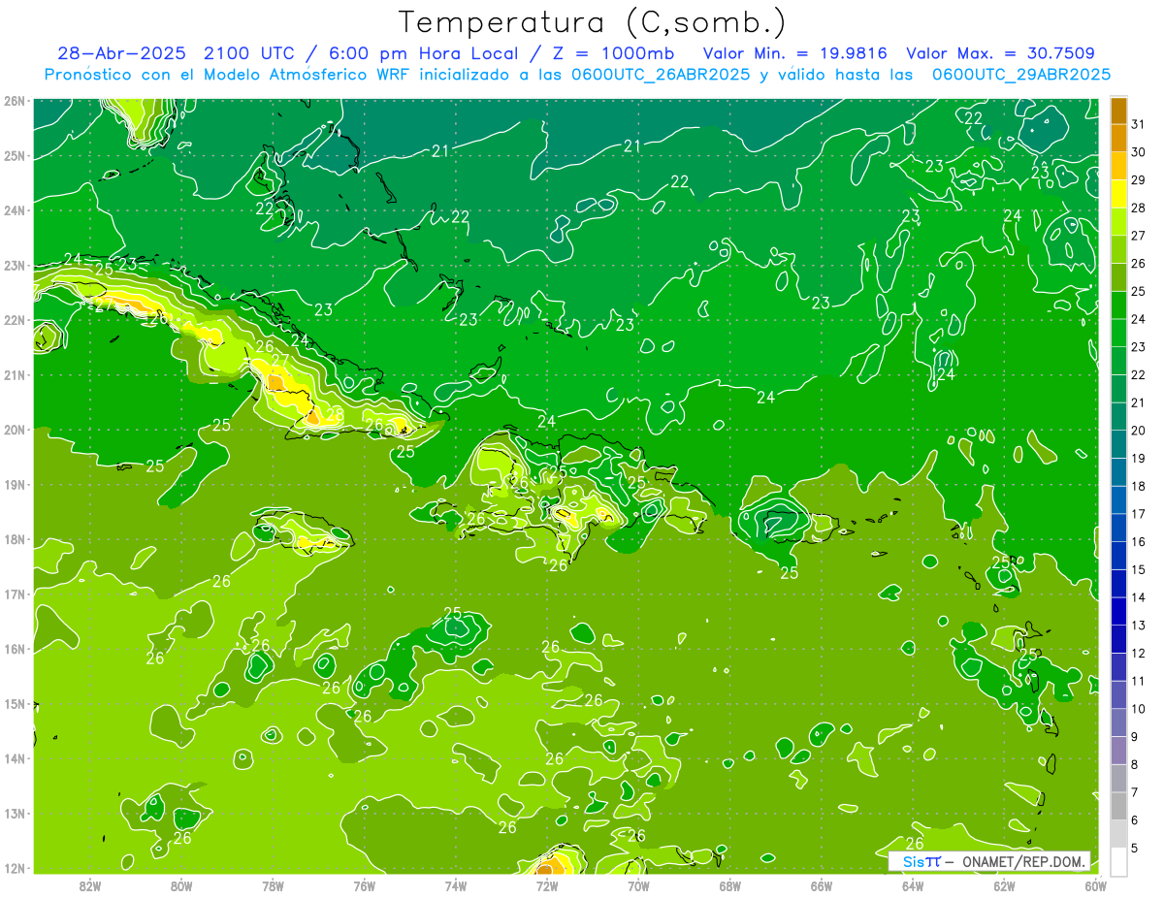Click the '80W' longitude axis label

click(x=181, y=885)
